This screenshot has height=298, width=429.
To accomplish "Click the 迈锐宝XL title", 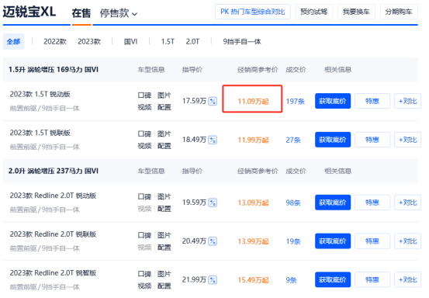I will pos(29,12).
